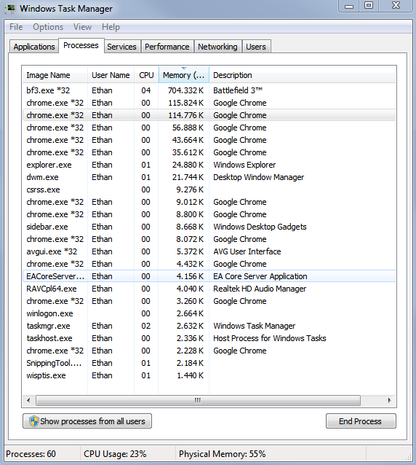Select the winlogon.exe process
This screenshot has width=416, height=465.
(209, 313)
